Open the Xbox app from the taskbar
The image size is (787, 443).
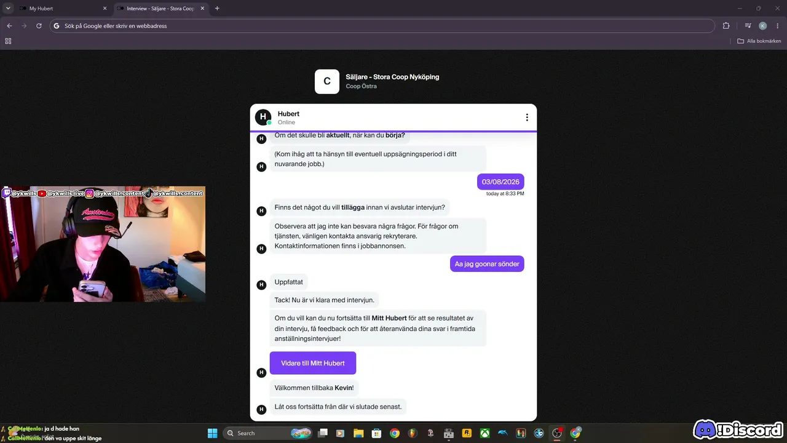485,433
